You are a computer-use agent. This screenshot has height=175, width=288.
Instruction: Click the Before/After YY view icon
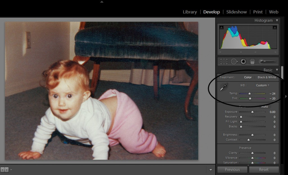tap(4, 170)
